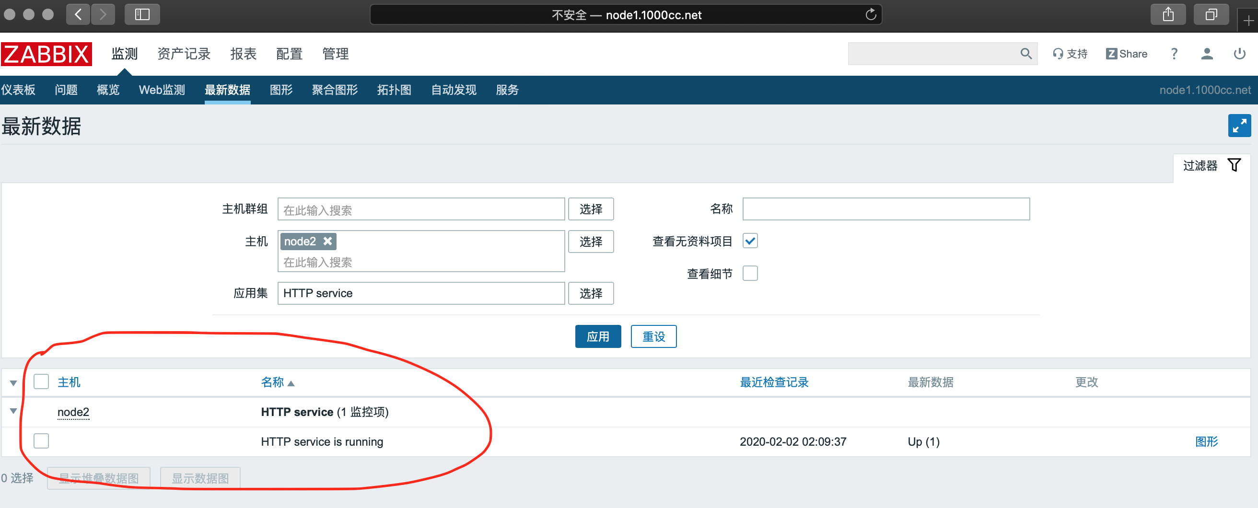The image size is (1258, 508).
Task: Uncheck the 查看无资料项目 checkbox
Action: 750,241
